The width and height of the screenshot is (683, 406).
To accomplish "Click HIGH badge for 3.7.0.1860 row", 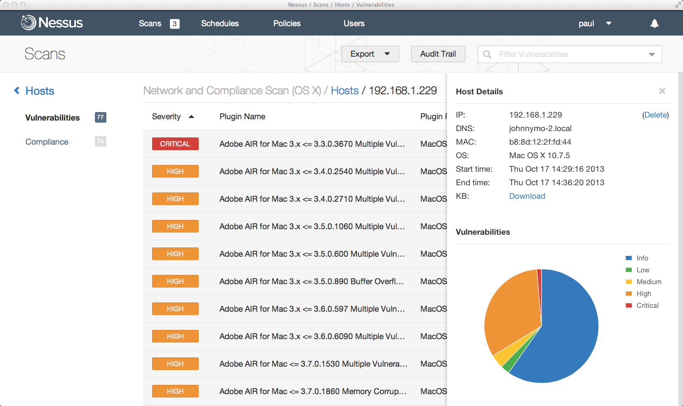I will [175, 391].
